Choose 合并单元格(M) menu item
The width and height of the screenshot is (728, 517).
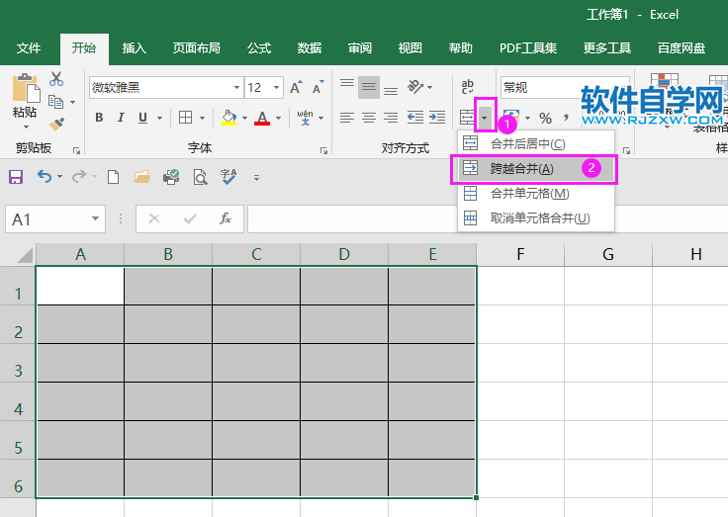click(x=536, y=194)
